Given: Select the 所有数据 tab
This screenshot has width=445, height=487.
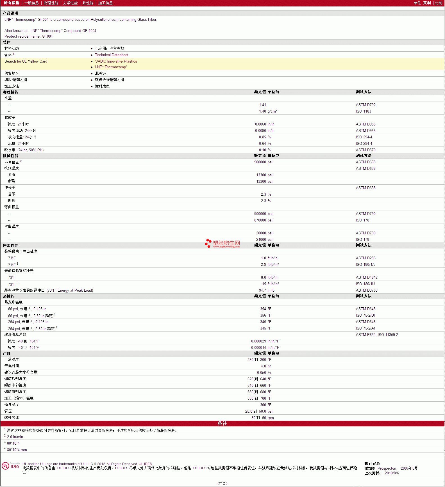Looking at the screenshot, I should [12, 3].
